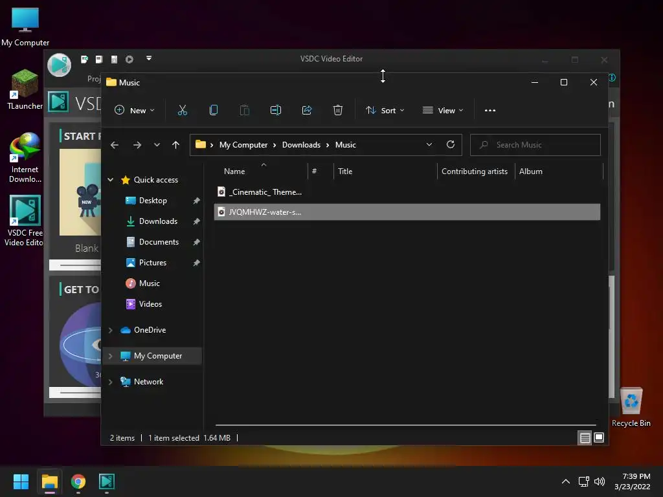Open Videos in the navigation pane

pyautogui.click(x=150, y=304)
